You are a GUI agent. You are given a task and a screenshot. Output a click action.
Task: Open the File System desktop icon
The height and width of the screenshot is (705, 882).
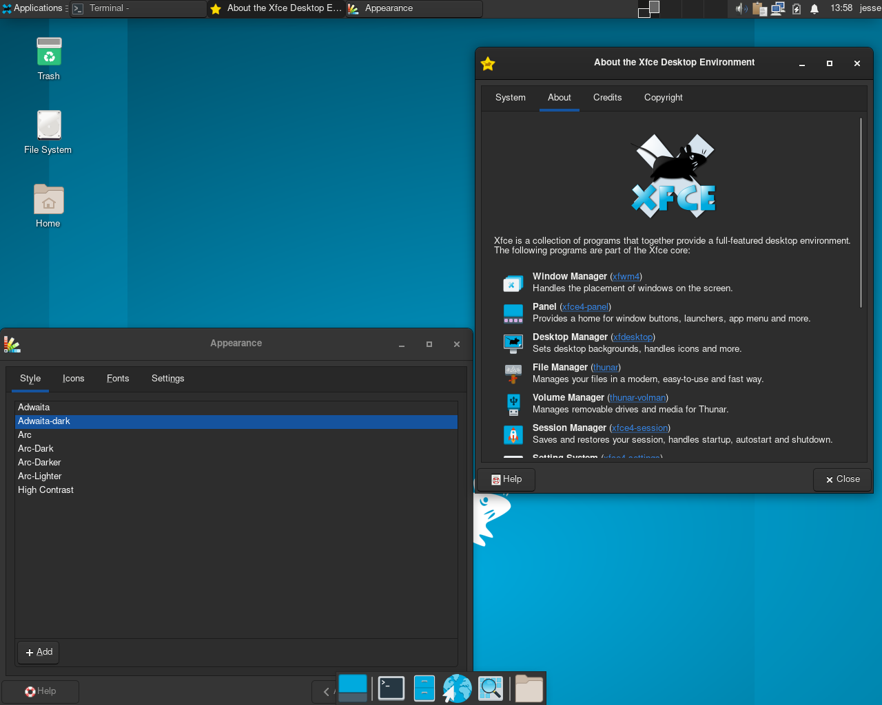(x=49, y=125)
